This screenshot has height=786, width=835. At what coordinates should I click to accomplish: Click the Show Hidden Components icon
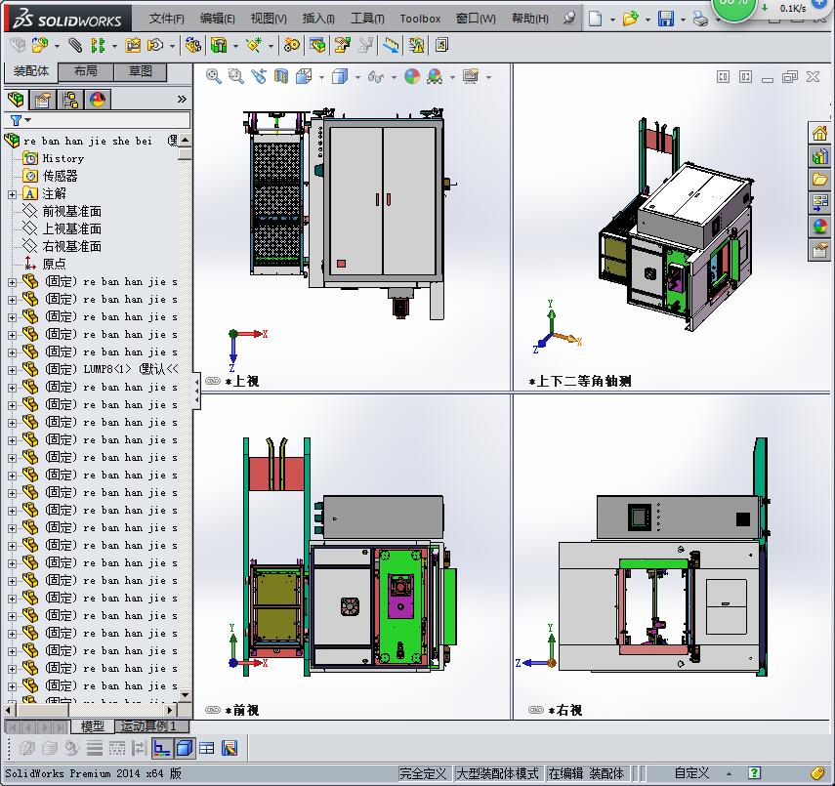pos(192,46)
